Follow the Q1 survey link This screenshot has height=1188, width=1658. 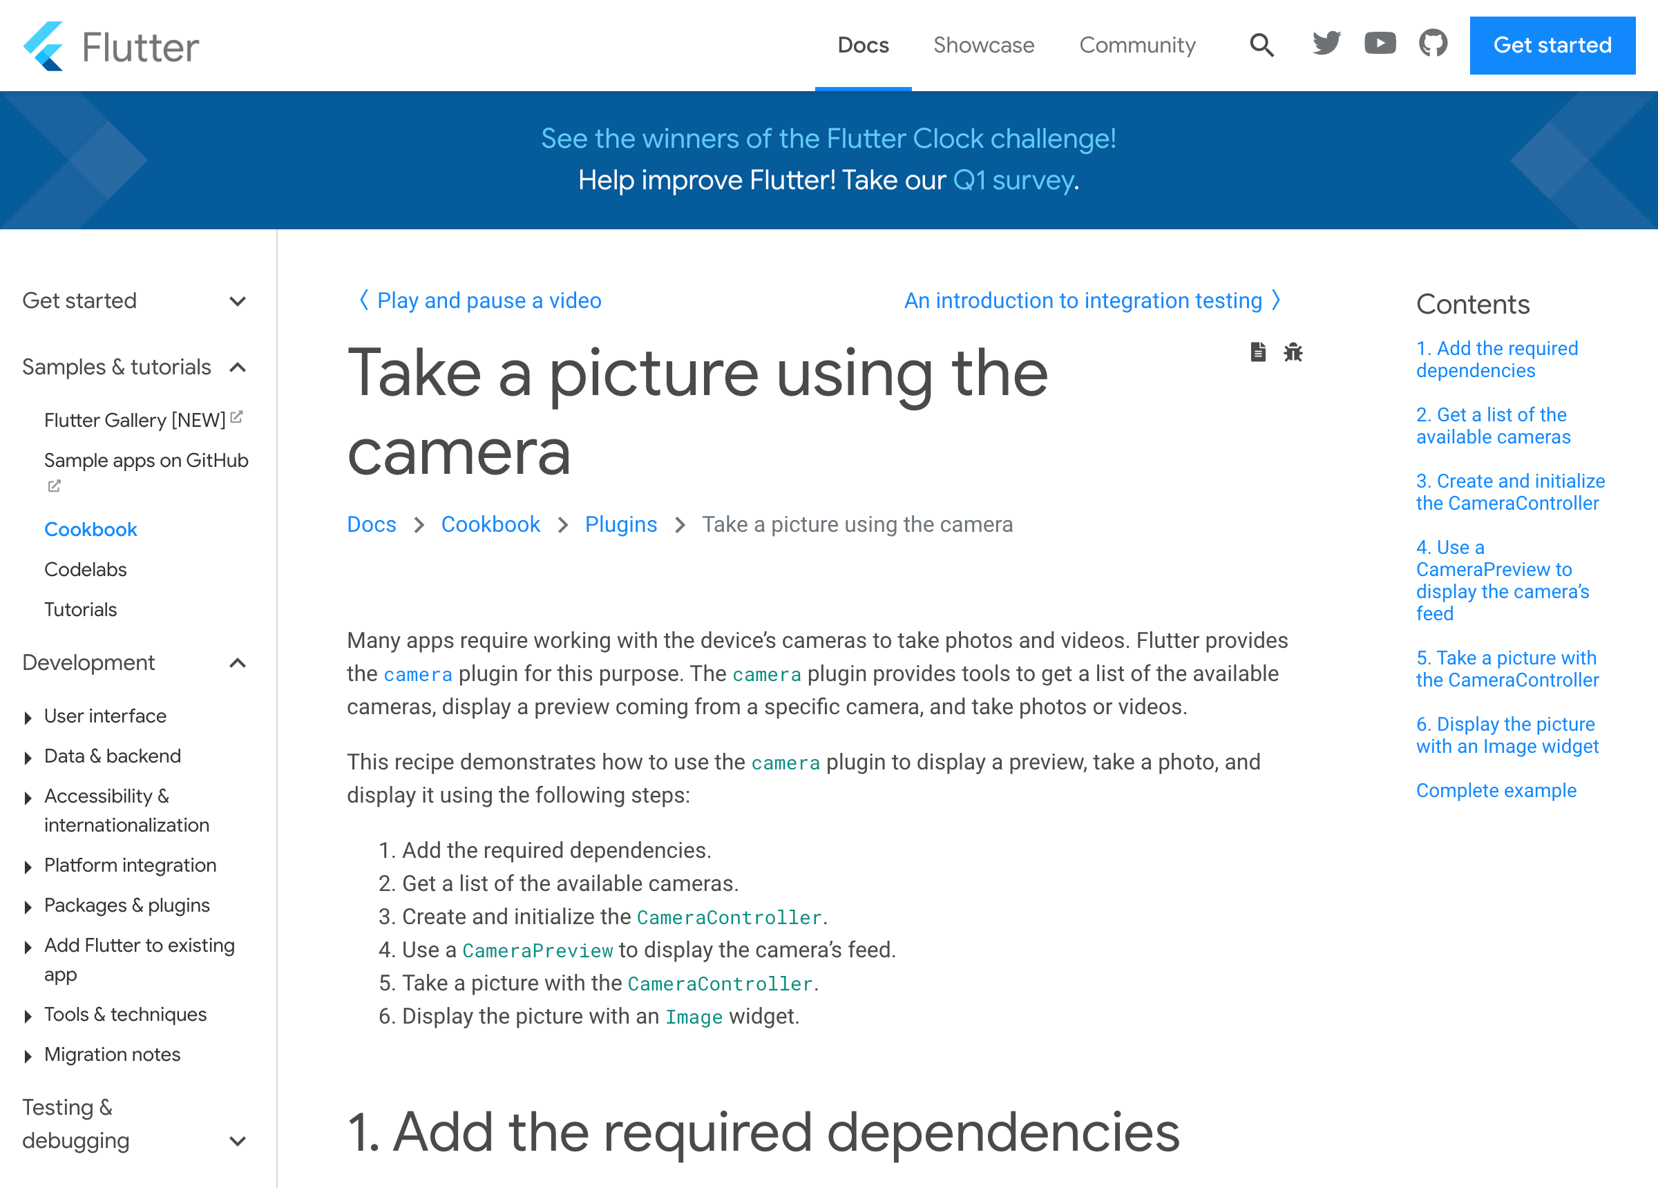(x=1013, y=180)
